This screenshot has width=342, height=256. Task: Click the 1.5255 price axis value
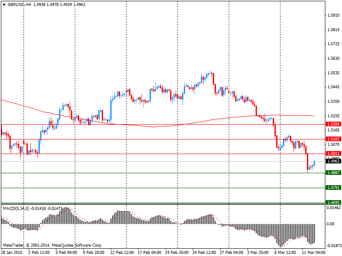click(333, 116)
